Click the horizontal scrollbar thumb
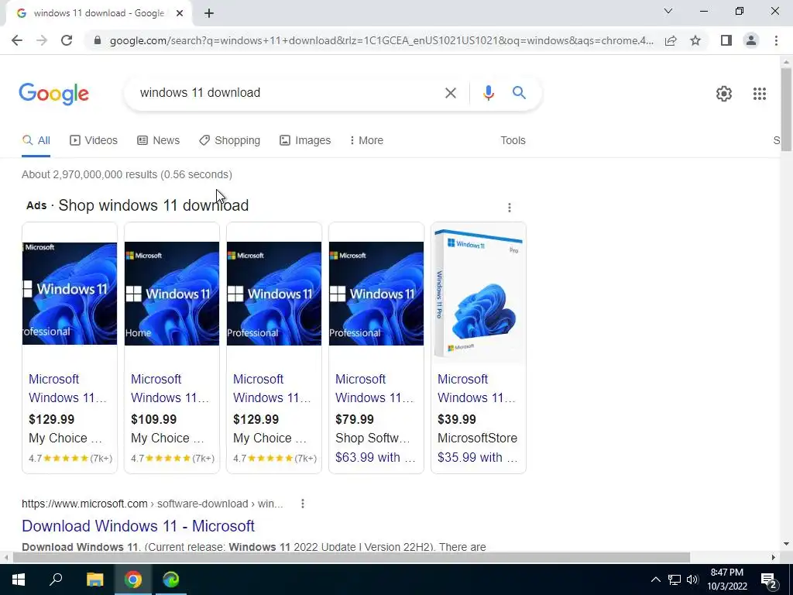 click(352, 558)
